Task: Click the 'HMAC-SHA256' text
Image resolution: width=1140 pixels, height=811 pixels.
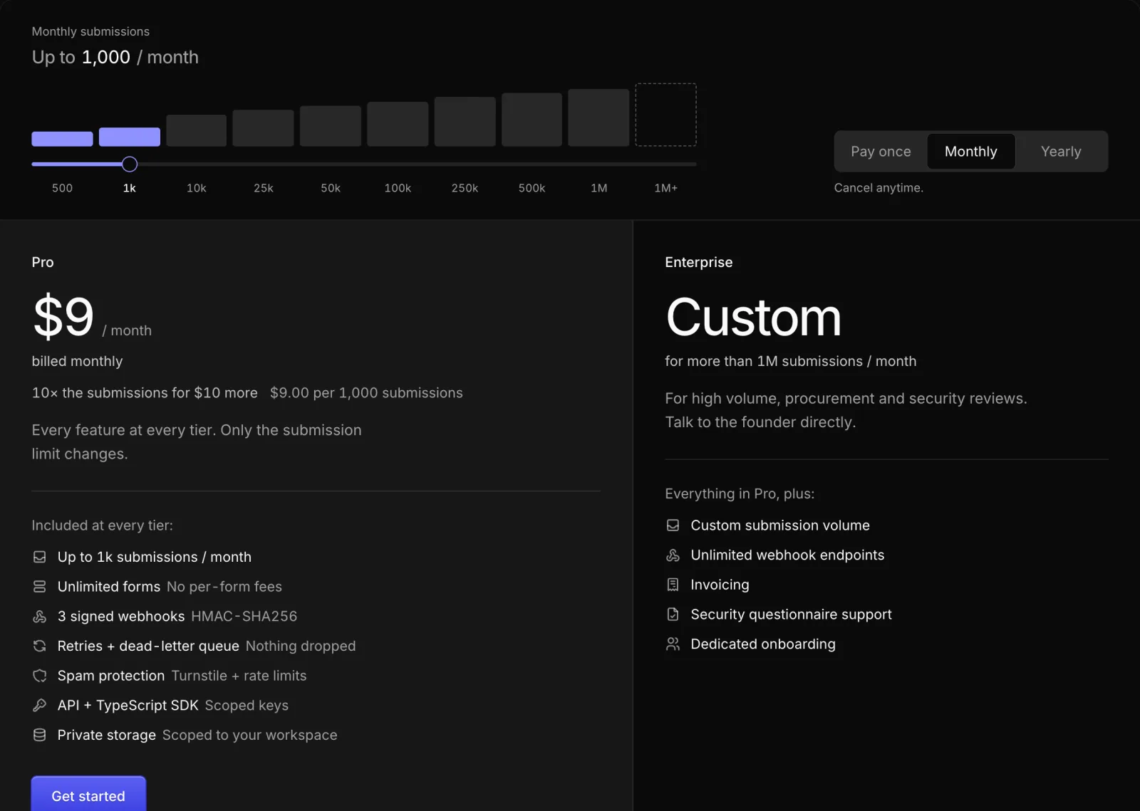Action: (x=244, y=617)
